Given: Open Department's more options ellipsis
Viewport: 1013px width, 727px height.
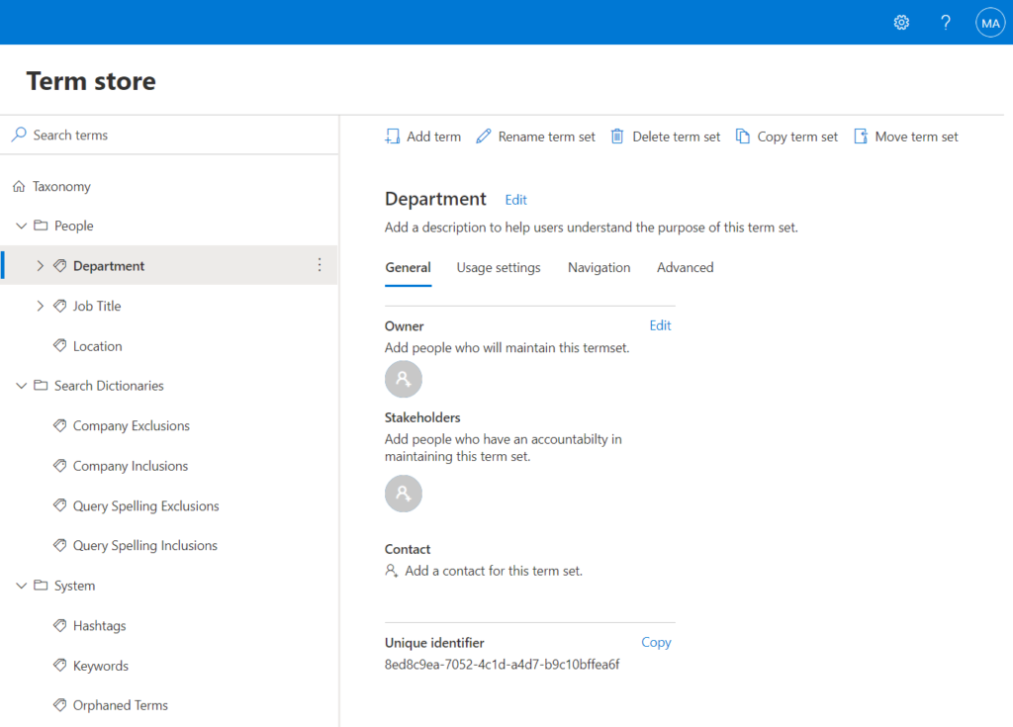Looking at the screenshot, I should point(320,265).
